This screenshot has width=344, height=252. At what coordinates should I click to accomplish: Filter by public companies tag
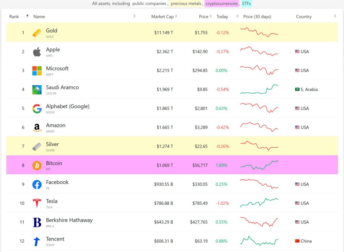[149, 3]
